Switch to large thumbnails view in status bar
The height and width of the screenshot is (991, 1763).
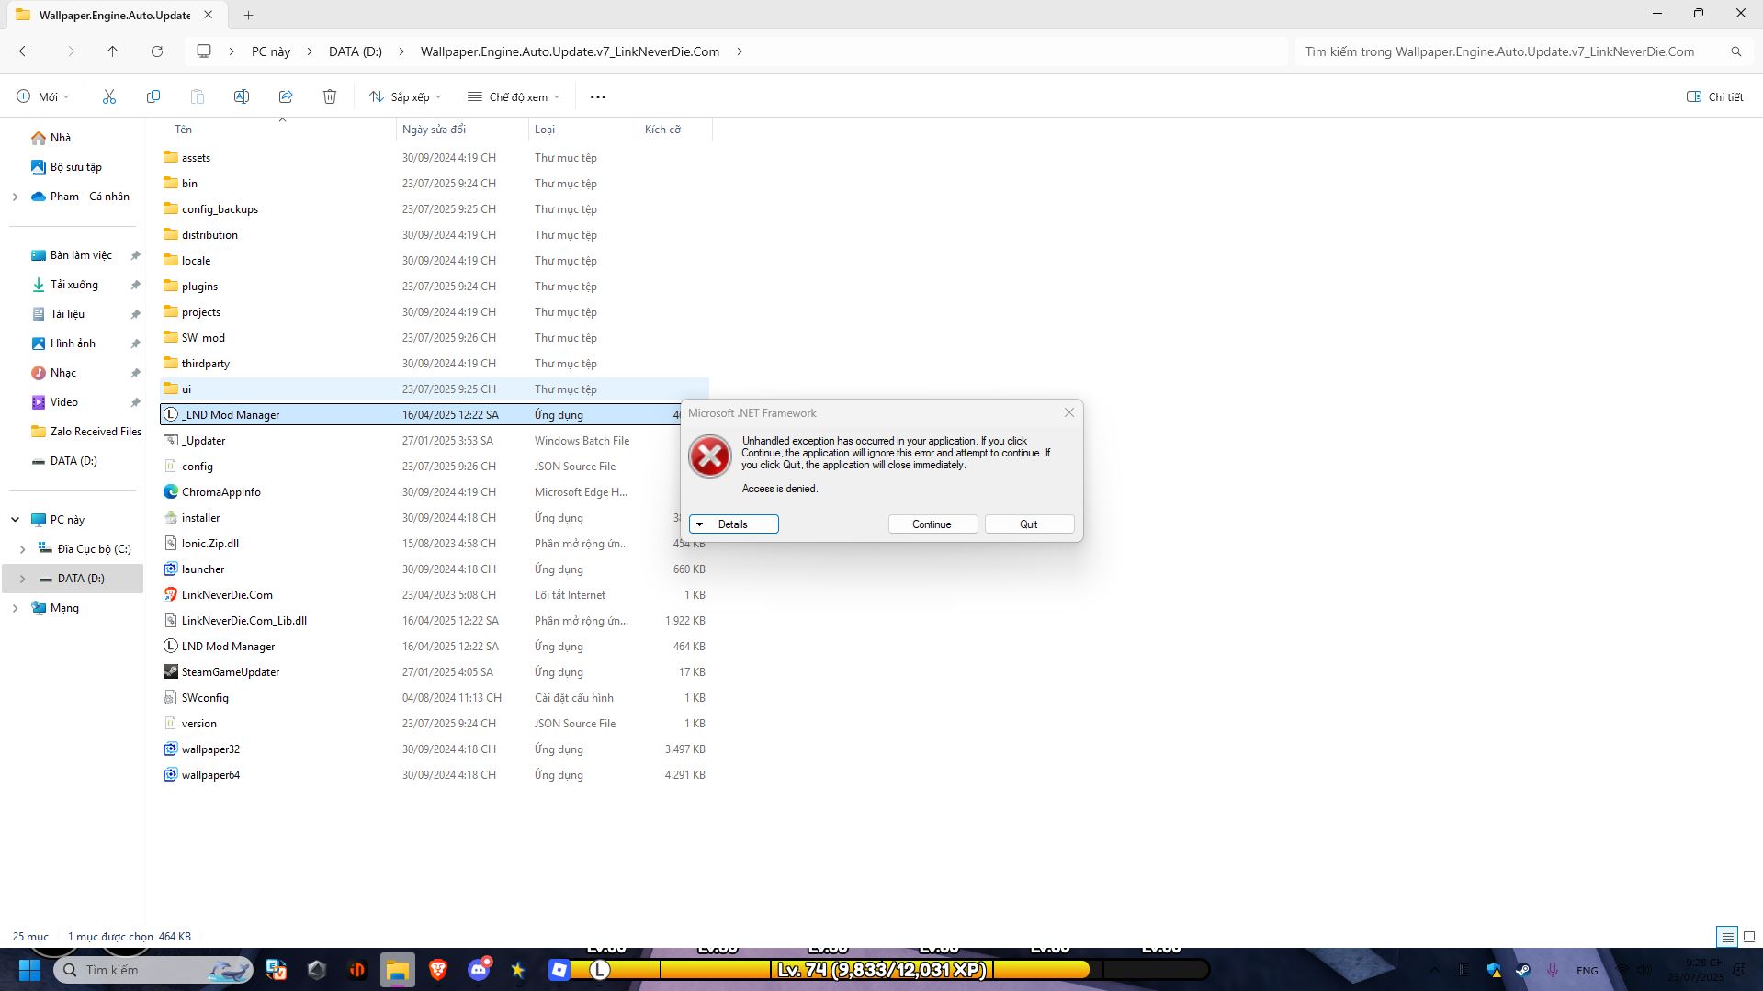coord(1749,937)
